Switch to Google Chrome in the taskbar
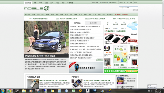 click(10, 91)
